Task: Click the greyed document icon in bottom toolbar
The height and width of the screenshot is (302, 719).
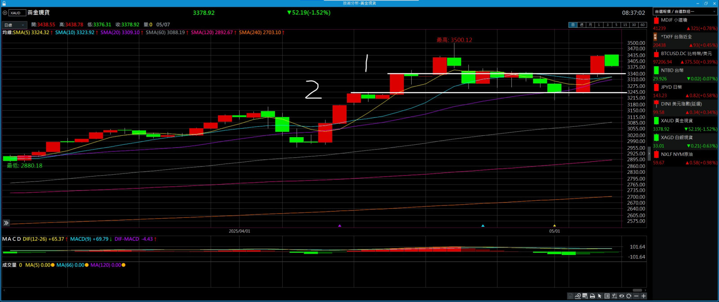Action: point(570,296)
